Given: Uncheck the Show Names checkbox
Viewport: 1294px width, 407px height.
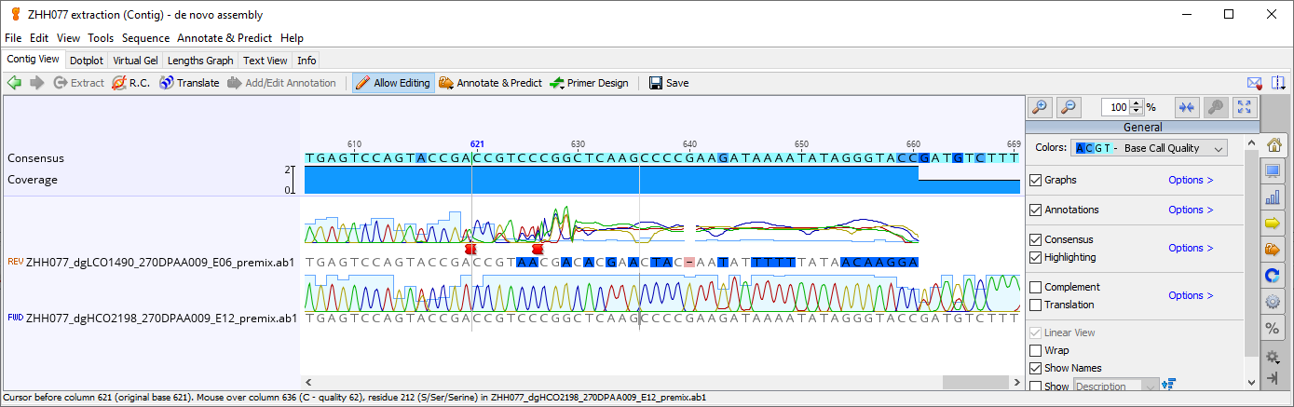Looking at the screenshot, I should click(x=1035, y=368).
